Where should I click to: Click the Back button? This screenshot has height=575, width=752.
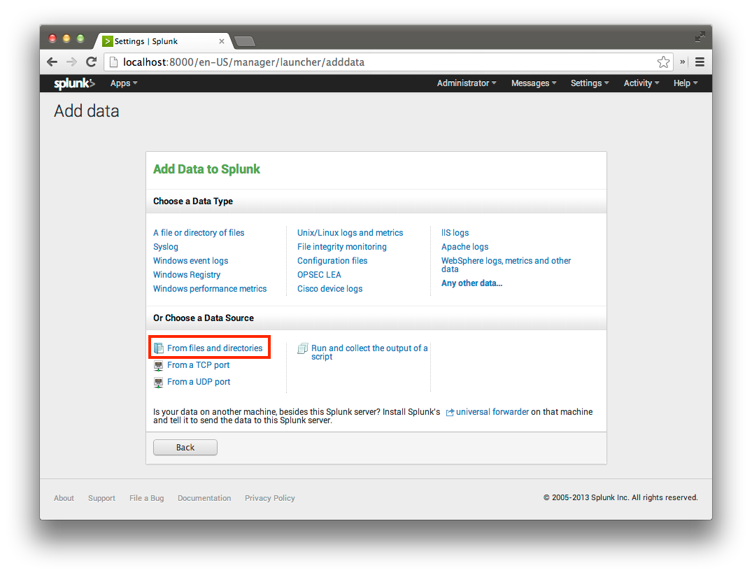tap(185, 448)
